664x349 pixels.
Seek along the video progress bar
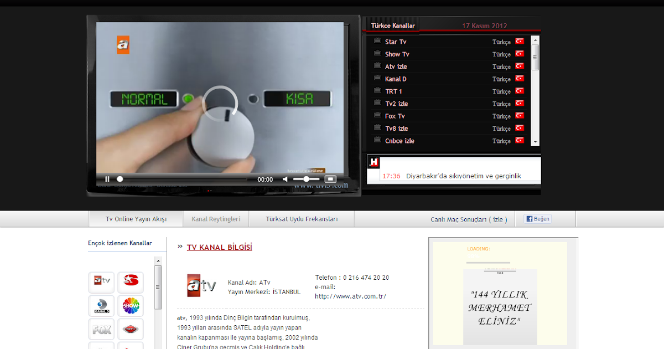[182, 179]
